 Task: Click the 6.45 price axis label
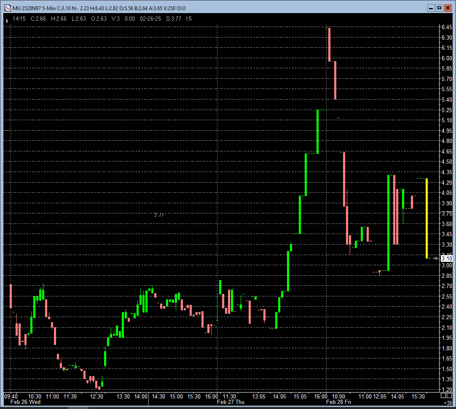pos(447,27)
